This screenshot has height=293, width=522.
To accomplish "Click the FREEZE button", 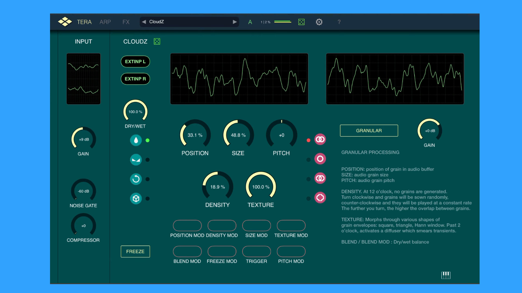I will (135, 251).
